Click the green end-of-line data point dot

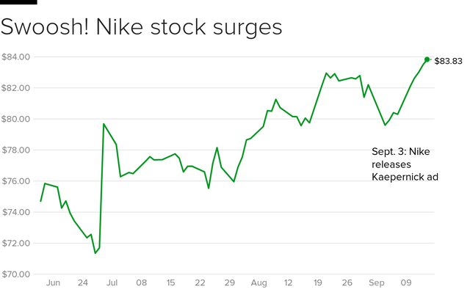tap(427, 59)
